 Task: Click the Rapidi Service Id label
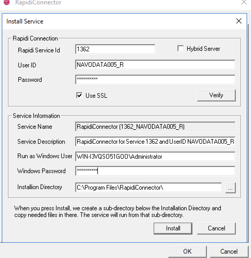(x=39, y=50)
